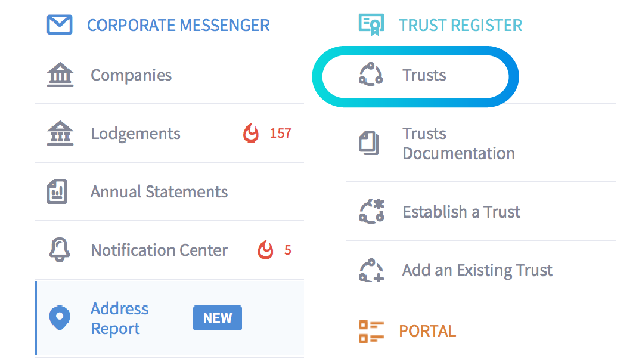Click the Lodgements bank icon
This screenshot has width=639, height=362.
click(59, 133)
